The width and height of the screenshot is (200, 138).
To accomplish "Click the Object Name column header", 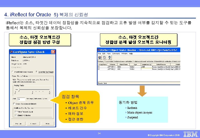I will pos(123,64).
